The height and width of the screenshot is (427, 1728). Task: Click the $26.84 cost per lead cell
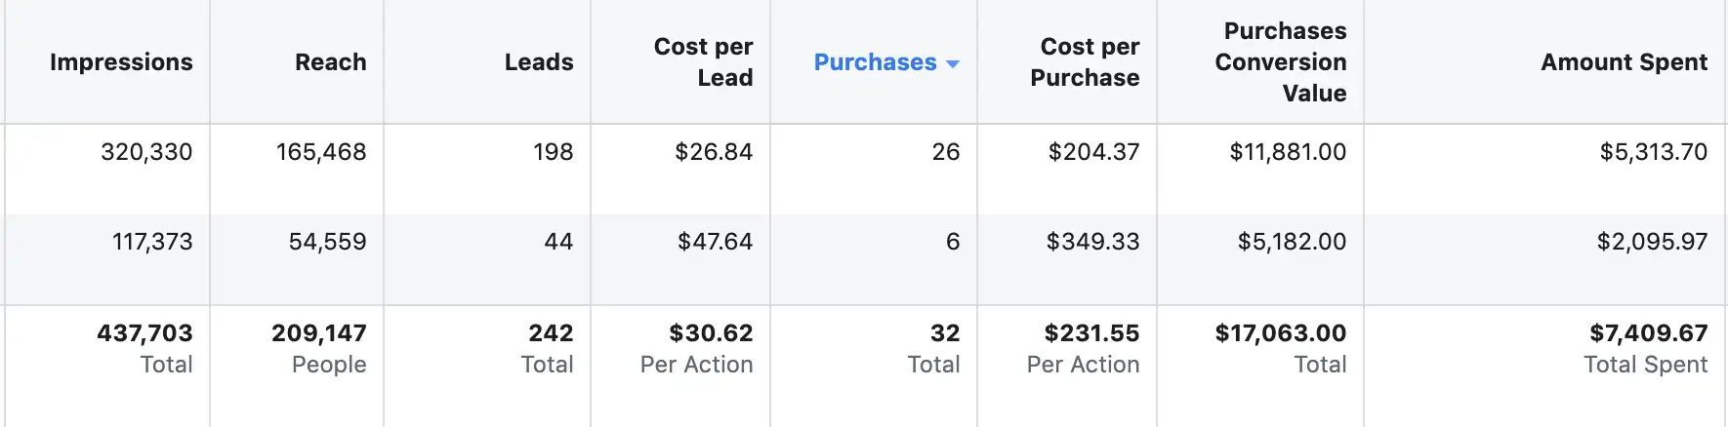(714, 152)
